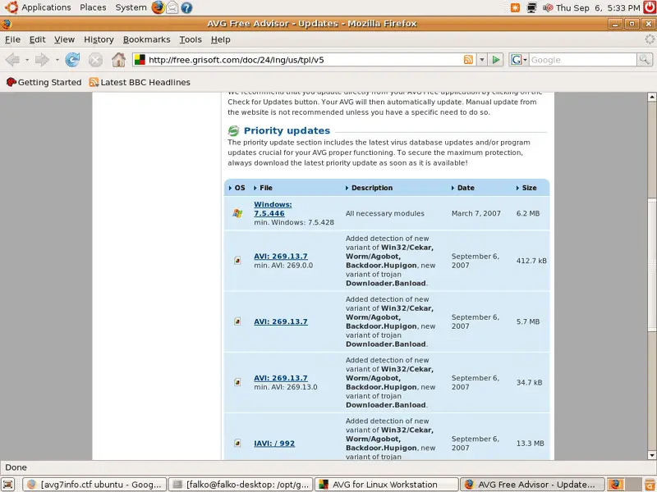Download AVI: 269.13.7 from the 5.7 MB row

click(281, 321)
